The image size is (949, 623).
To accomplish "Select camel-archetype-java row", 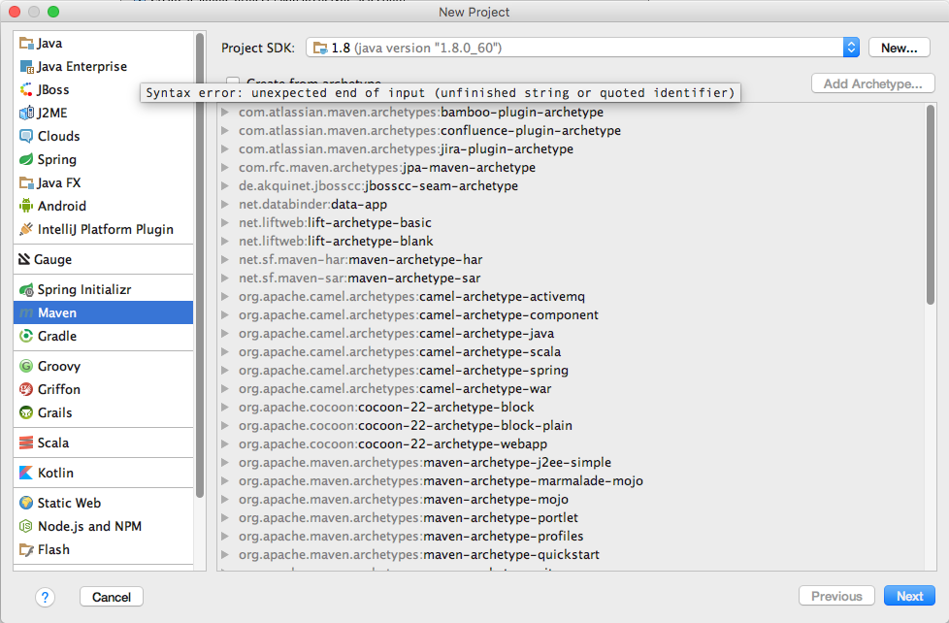I will (571, 334).
